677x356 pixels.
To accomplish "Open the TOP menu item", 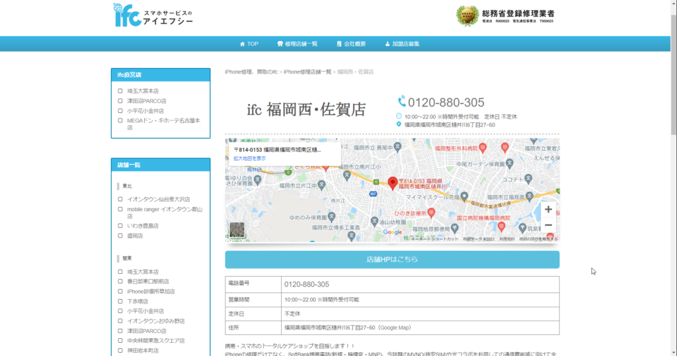I will [x=249, y=44].
